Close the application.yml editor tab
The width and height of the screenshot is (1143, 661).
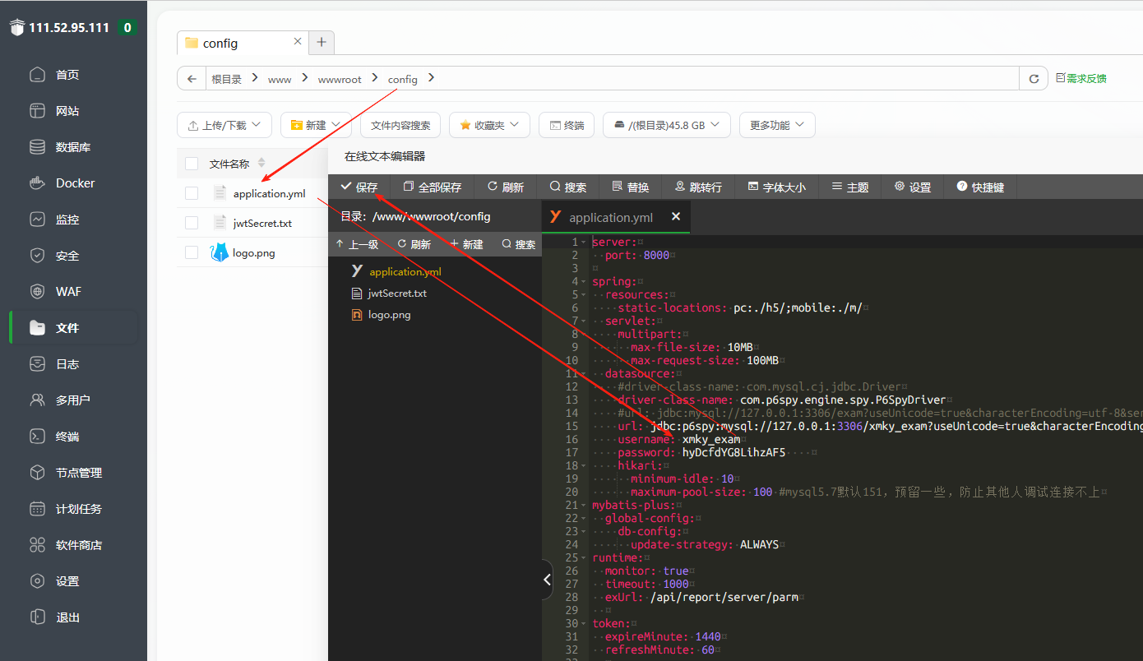coord(676,217)
